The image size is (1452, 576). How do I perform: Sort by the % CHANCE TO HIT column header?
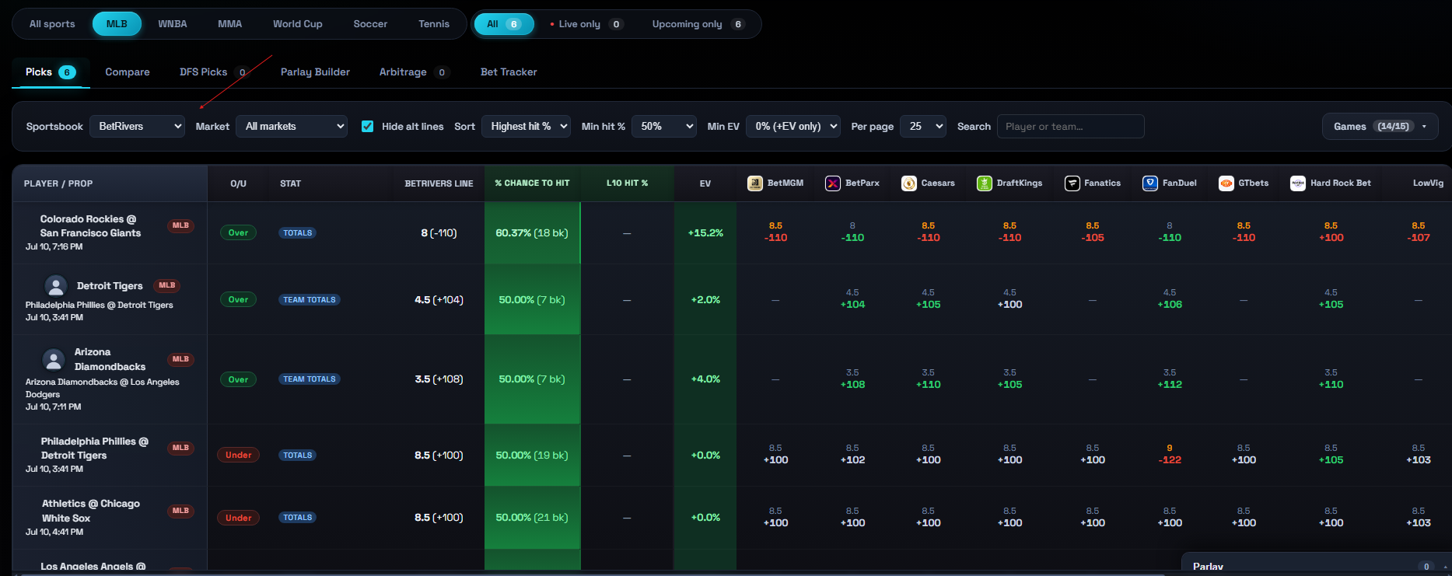tap(532, 183)
